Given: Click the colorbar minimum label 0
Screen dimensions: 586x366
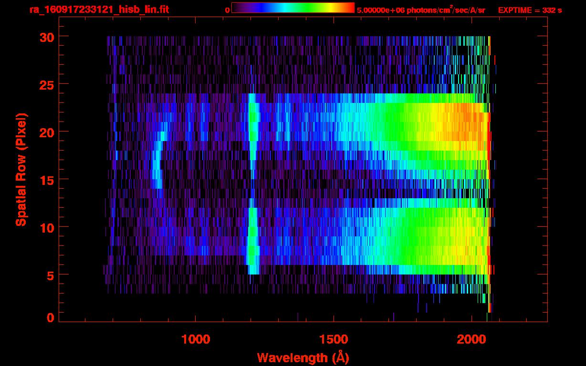Looking at the screenshot, I should click(x=227, y=10).
